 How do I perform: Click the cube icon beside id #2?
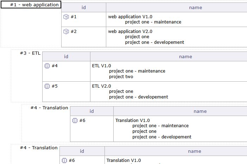click(x=66, y=32)
